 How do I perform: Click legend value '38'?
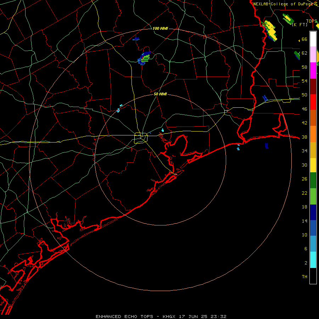coord(304,137)
